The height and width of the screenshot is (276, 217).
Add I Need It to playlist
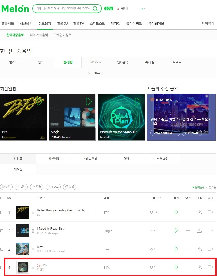188,230
